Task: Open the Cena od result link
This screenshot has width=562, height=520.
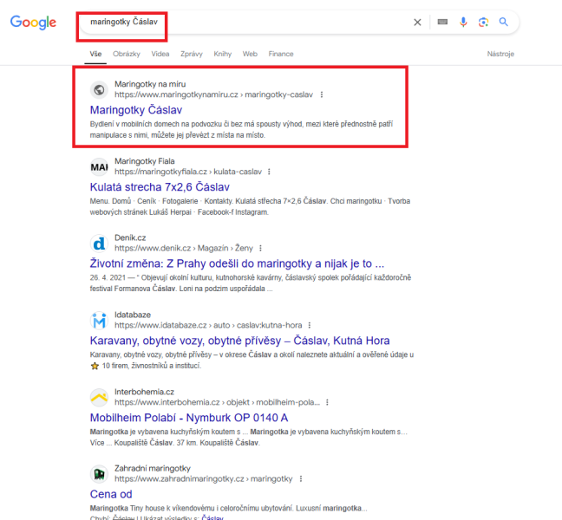Action: 111,494
